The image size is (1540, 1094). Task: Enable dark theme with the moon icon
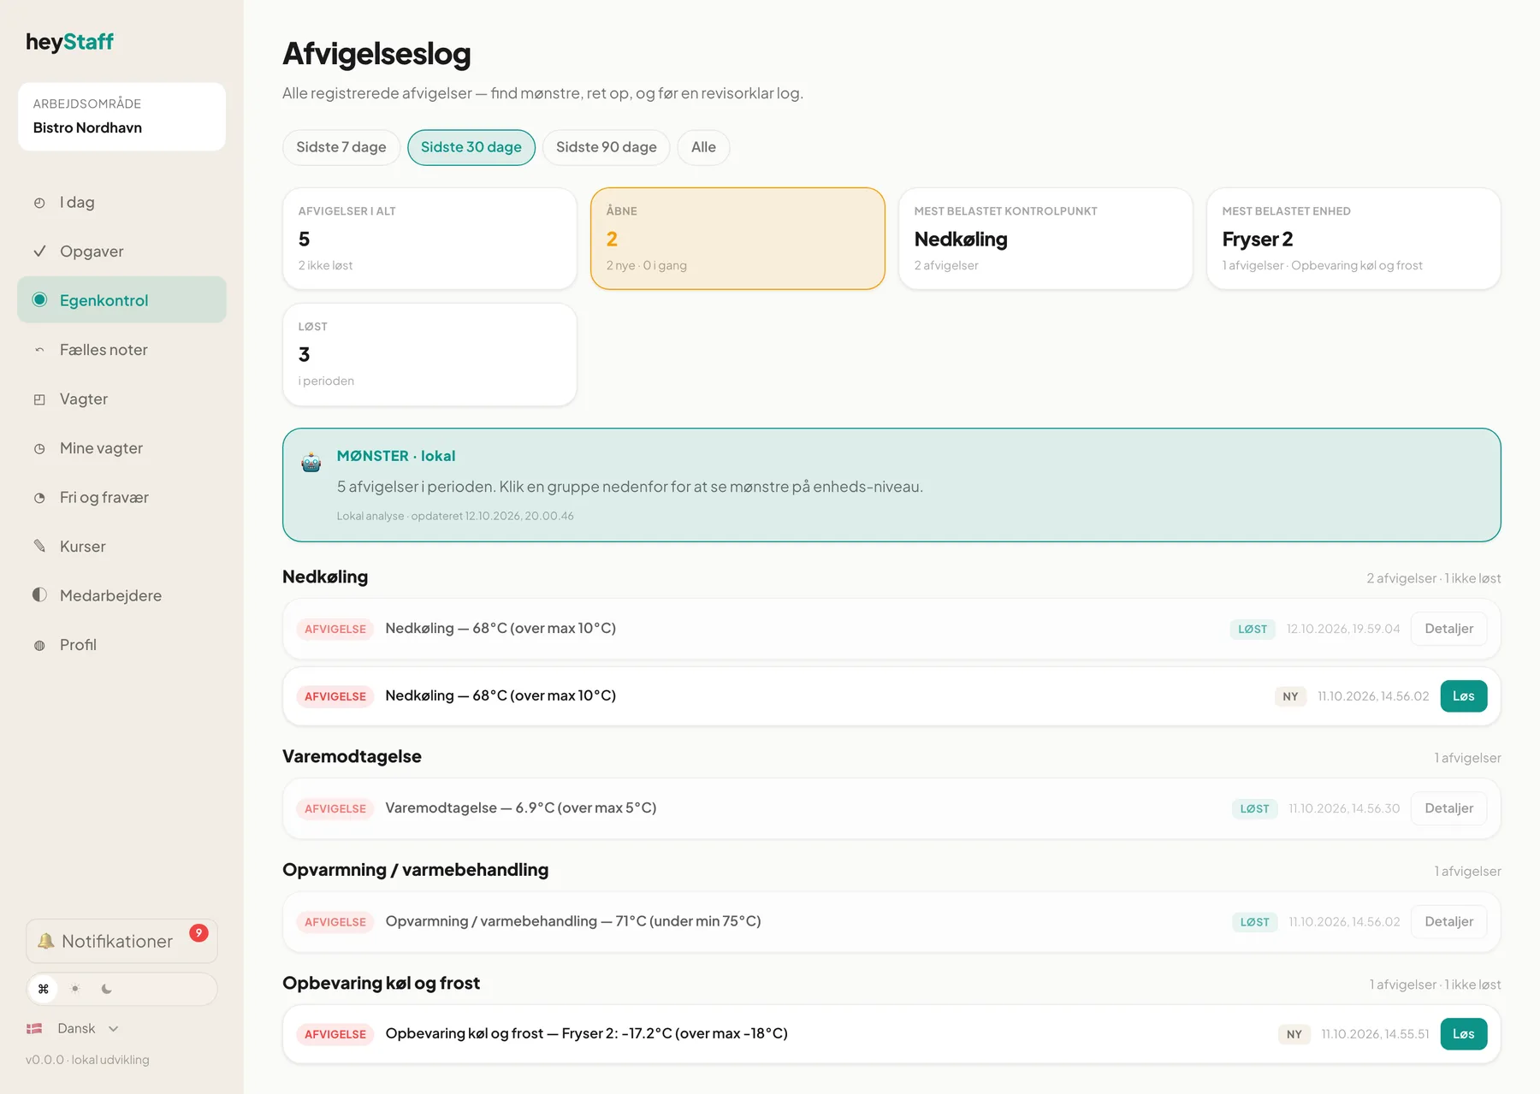[107, 989]
